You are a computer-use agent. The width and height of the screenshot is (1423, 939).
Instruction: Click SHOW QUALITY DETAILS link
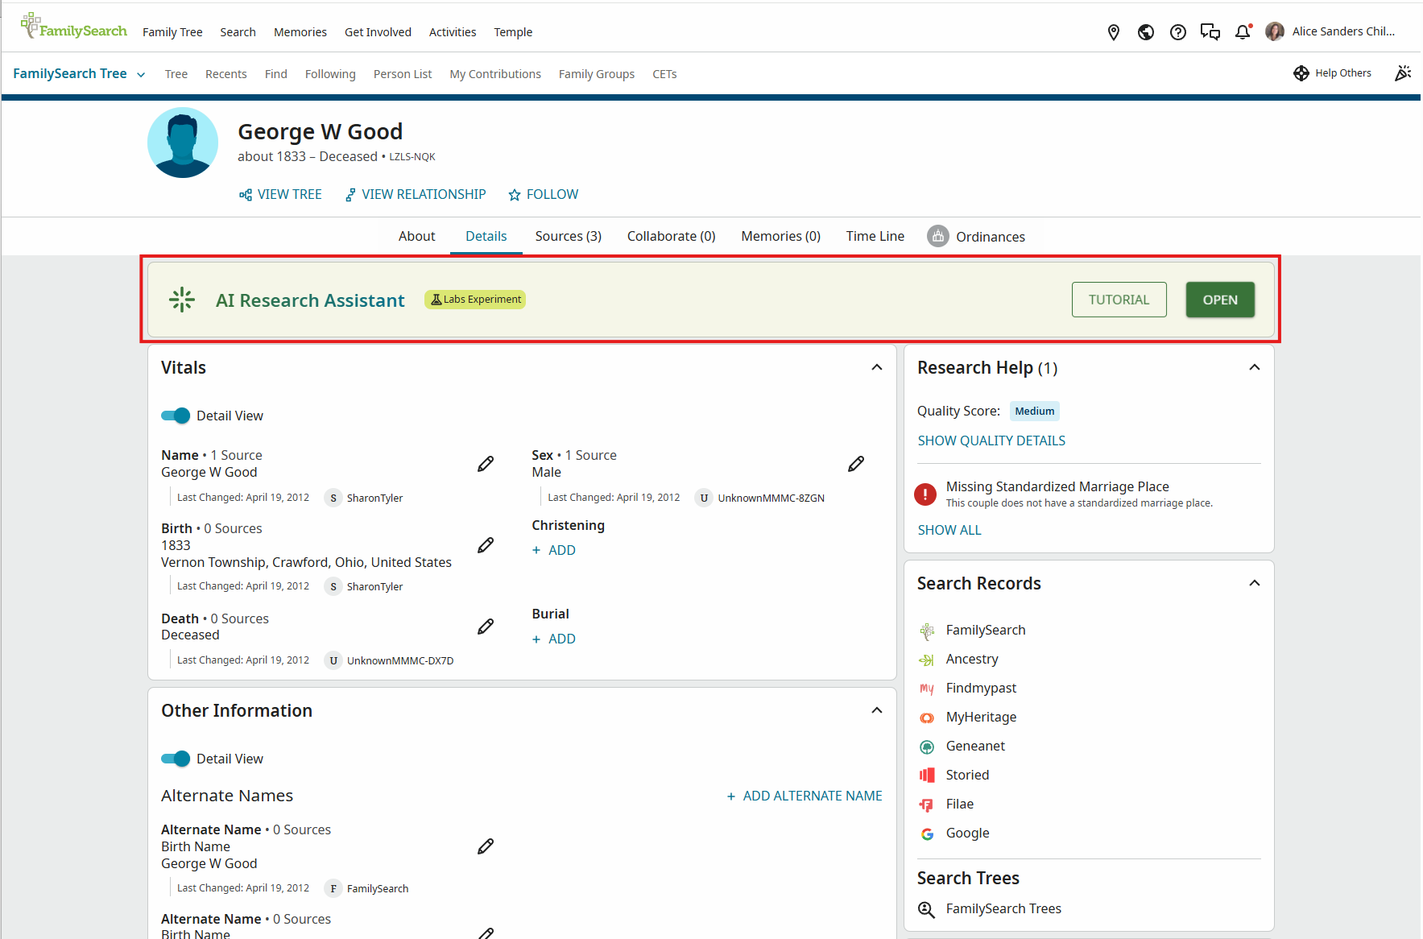click(991, 441)
